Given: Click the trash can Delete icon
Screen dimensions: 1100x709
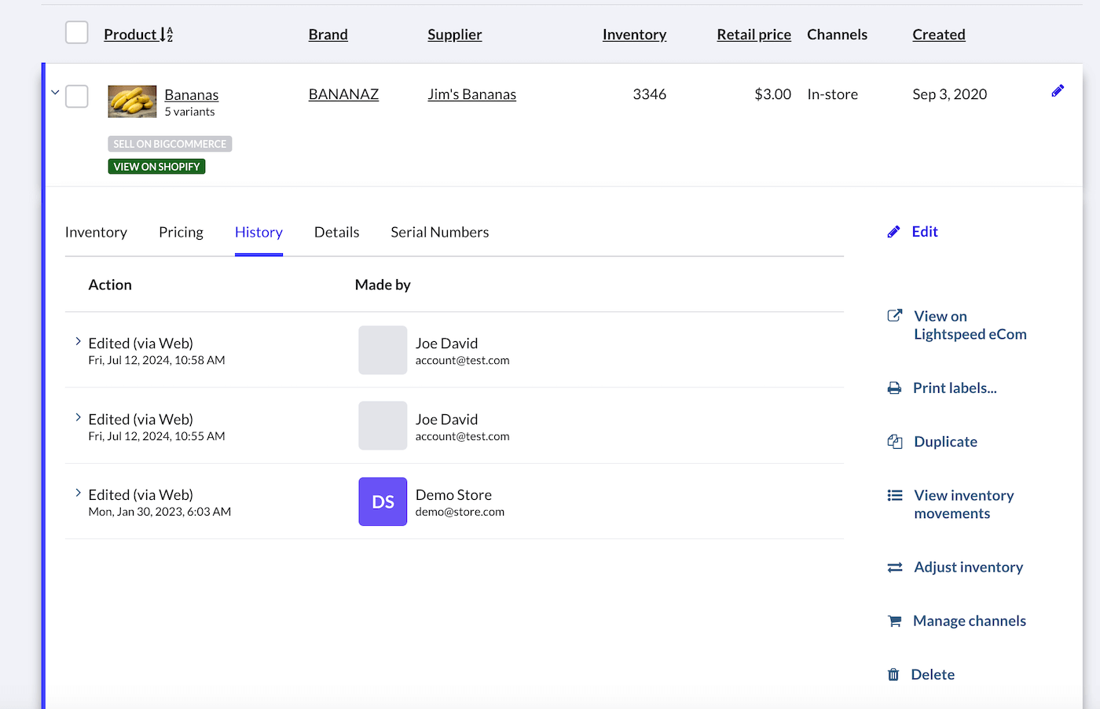Looking at the screenshot, I should (893, 674).
